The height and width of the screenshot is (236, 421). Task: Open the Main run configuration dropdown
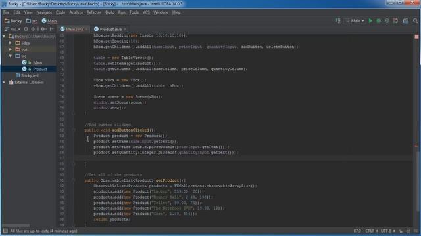point(355,20)
